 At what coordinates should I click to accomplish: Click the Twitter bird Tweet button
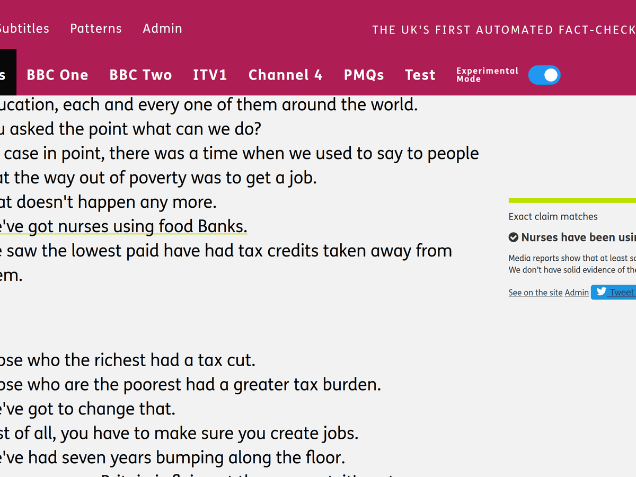(x=614, y=292)
